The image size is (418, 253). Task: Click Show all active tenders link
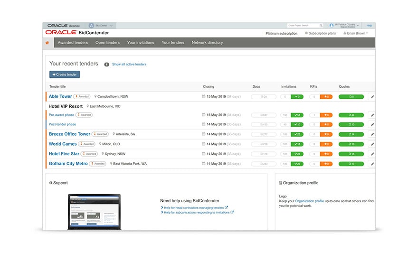129,64
